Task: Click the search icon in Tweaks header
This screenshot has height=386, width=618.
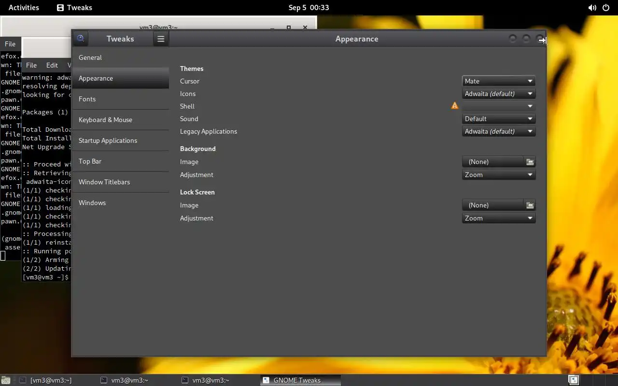Action: (x=81, y=39)
